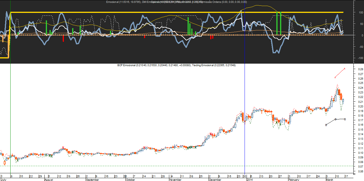Select the thick yellow horizontal line at 100 level
This screenshot has height=181, width=364.
(172, 12)
